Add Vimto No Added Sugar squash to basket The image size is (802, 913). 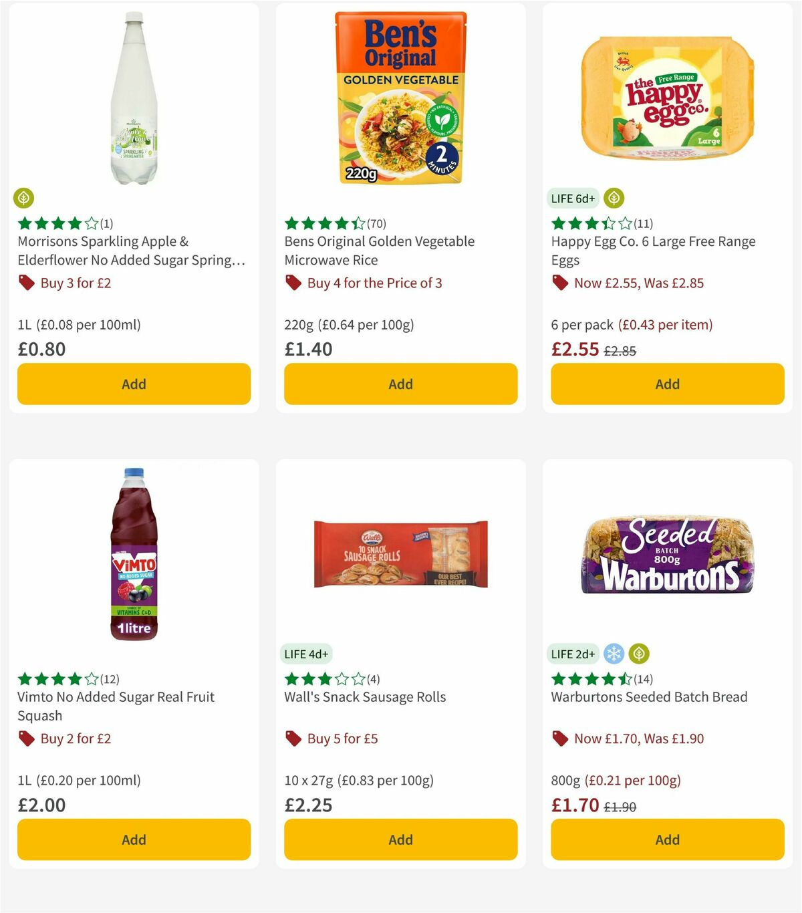(x=134, y=839)
